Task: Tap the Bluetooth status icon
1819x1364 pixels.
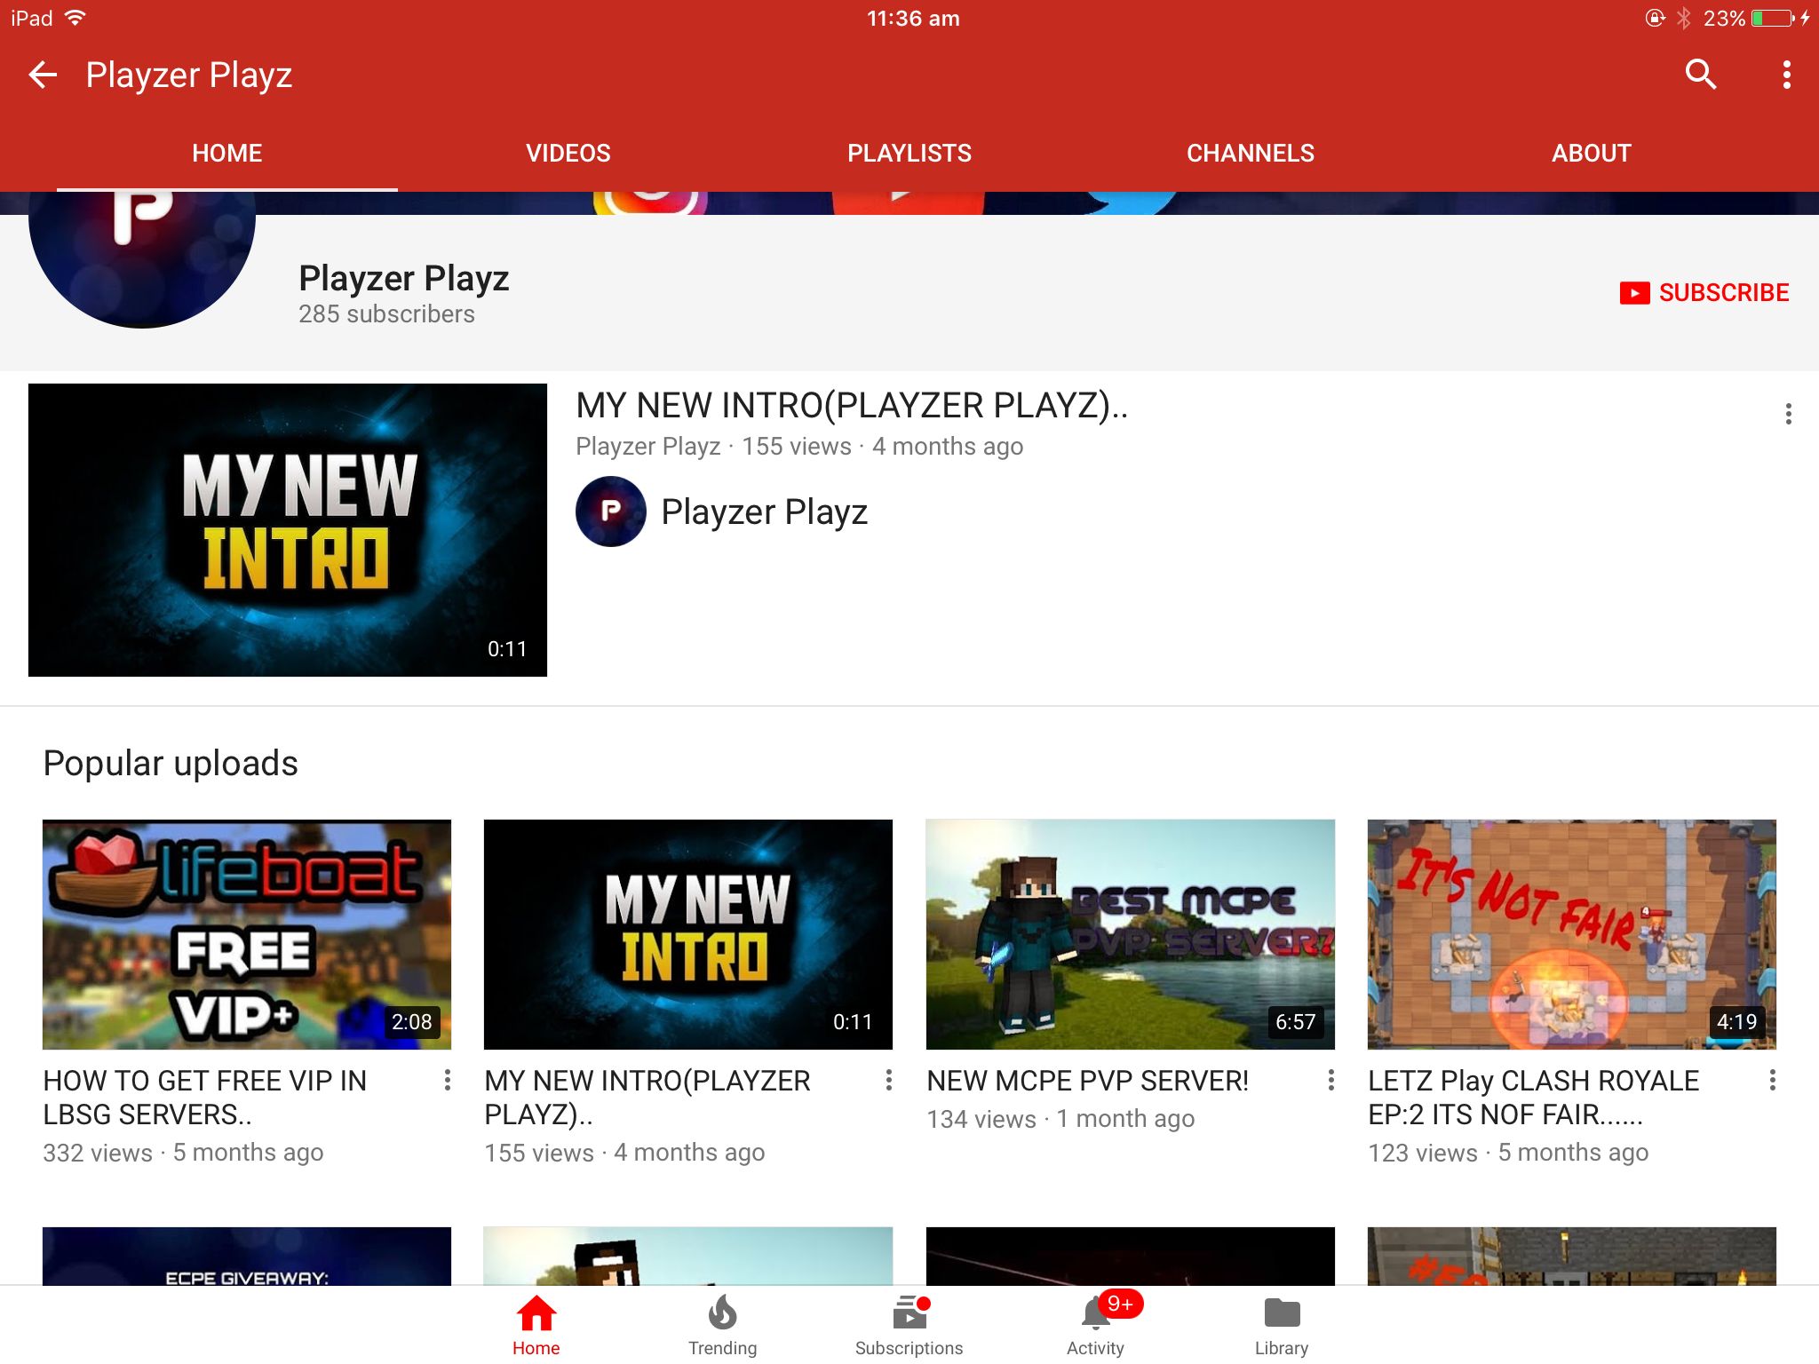Action: click(x=1683, y=18)
